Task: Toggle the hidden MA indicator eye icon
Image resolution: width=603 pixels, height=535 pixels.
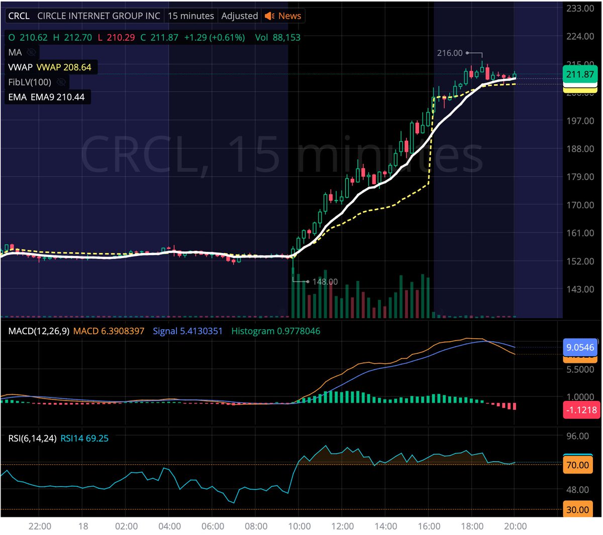Action: tap(31, 52)
